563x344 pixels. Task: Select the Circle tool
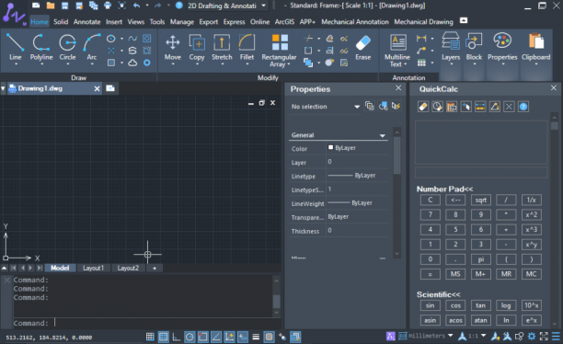[67, 48]
